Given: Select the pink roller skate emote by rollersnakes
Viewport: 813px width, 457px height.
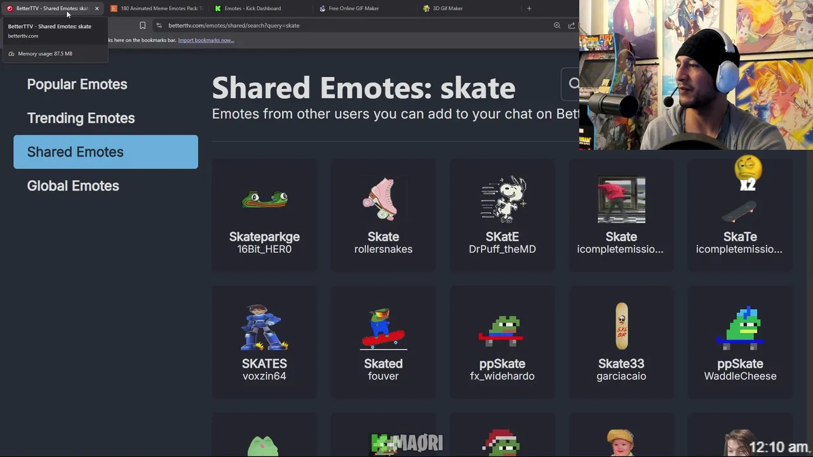Looking at the screenshot, I should pos(383,215).
